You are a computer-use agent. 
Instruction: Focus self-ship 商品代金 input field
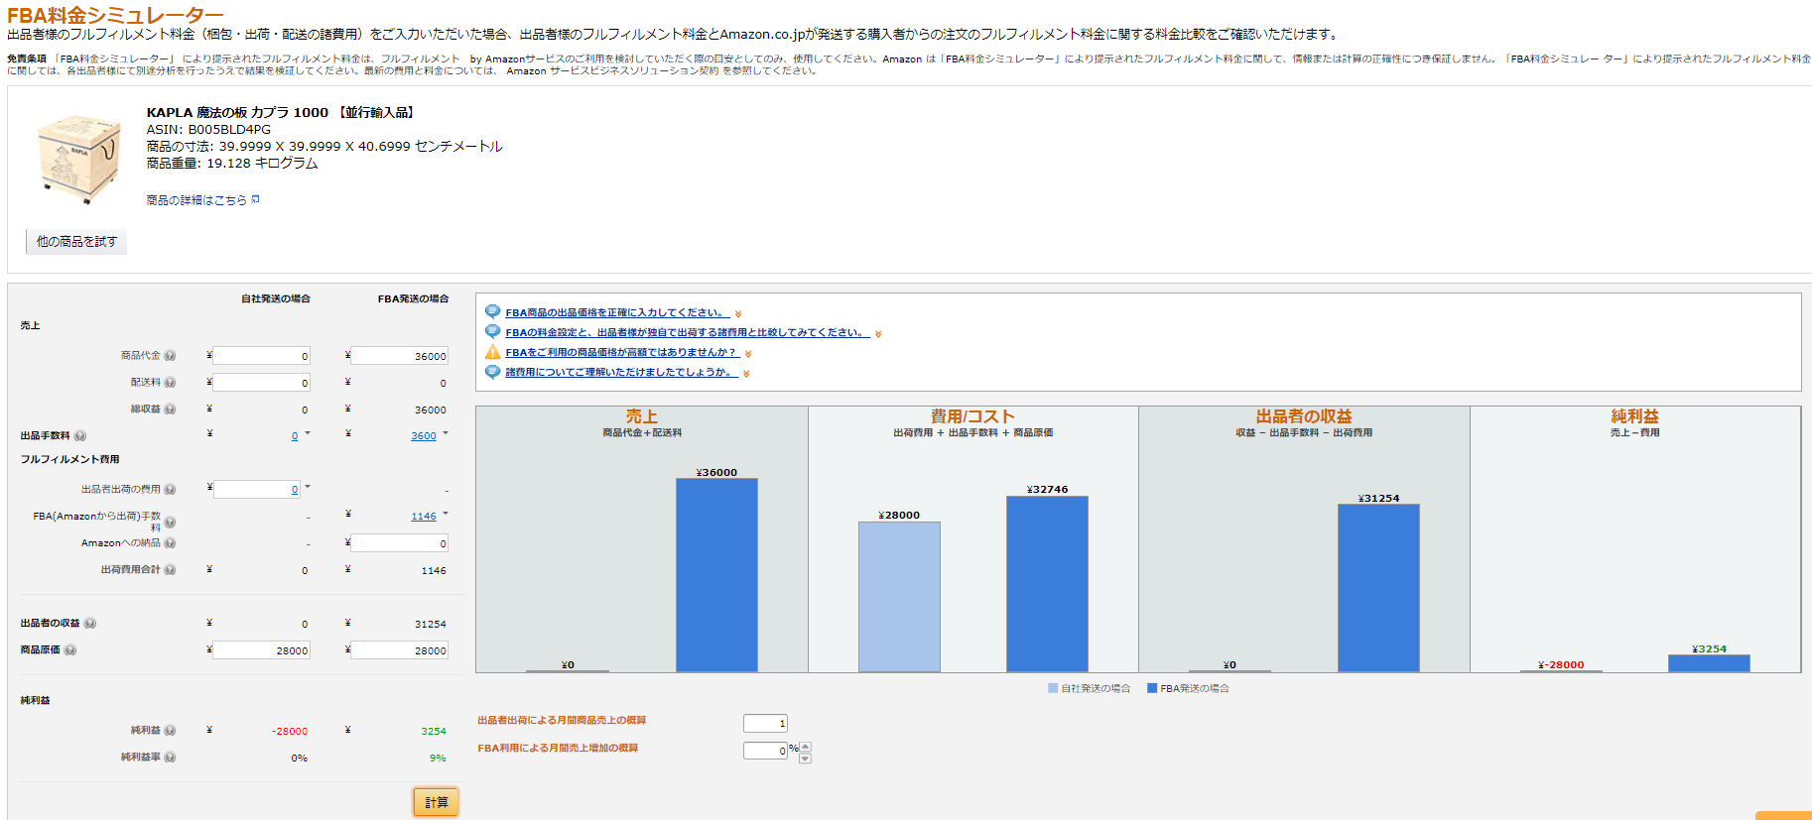[262, 356]
